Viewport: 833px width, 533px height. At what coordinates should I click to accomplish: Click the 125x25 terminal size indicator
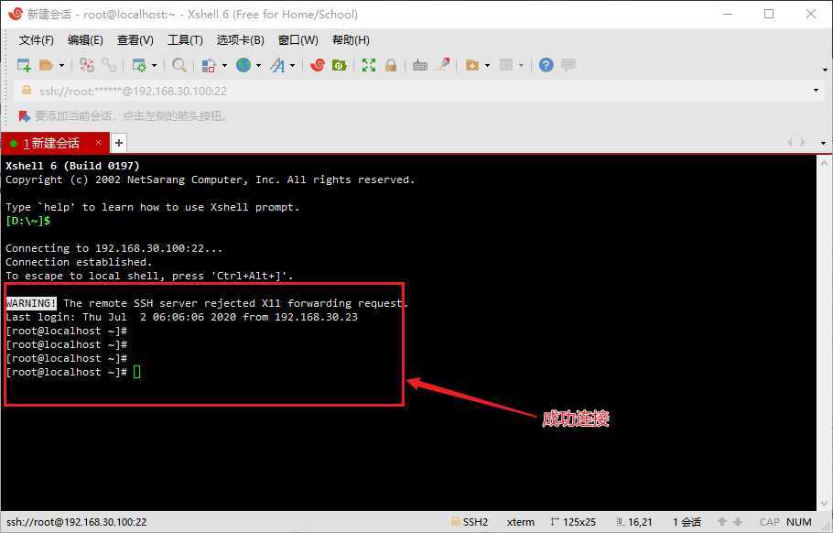(x=573, y=522)
